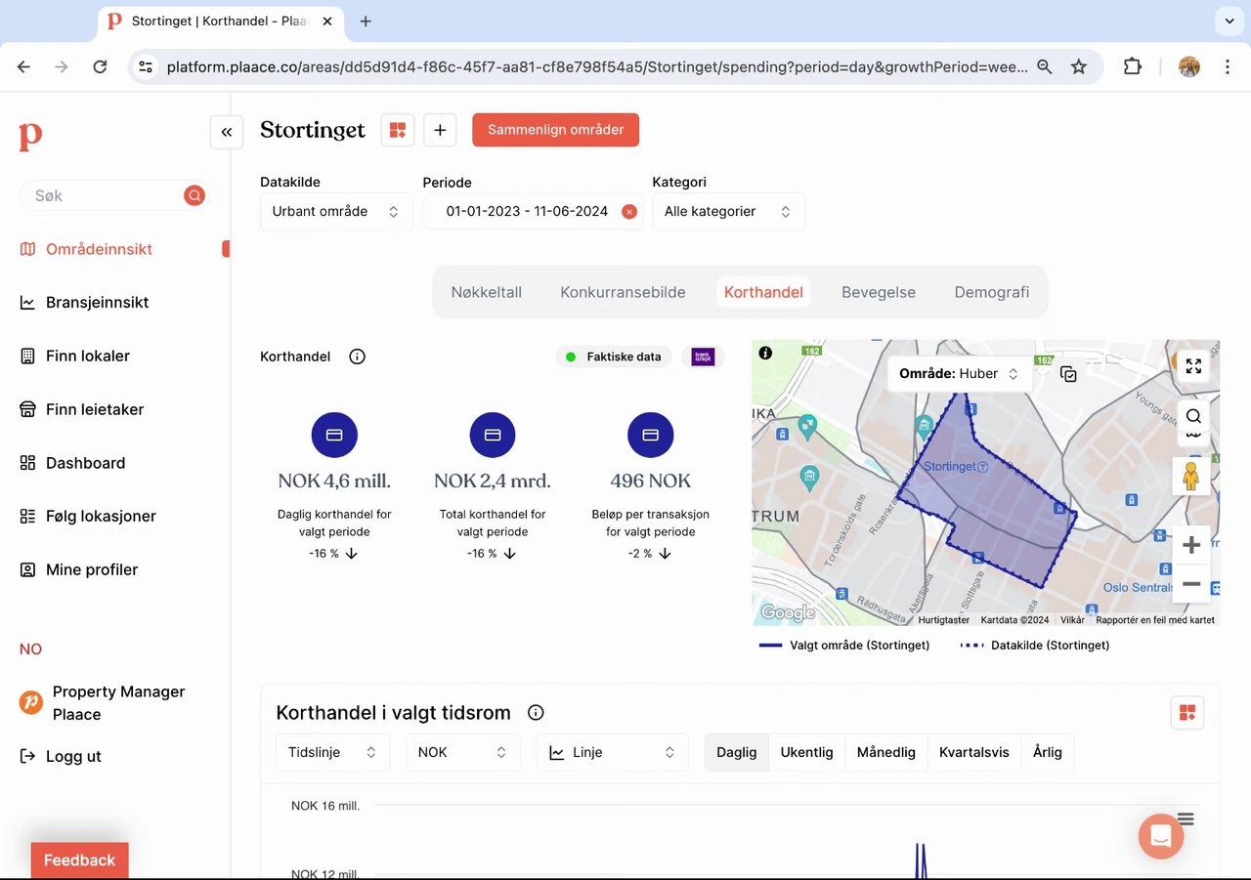Zoom out on the map
This screenshot has width=1251, height=880.
click(x=1191, y=584)
